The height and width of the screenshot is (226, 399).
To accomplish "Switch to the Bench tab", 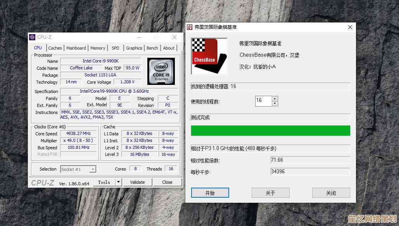I will [x=152, y=48].
